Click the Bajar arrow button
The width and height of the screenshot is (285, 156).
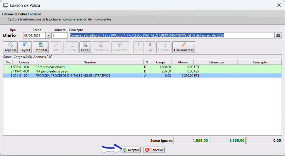[150, 47]
